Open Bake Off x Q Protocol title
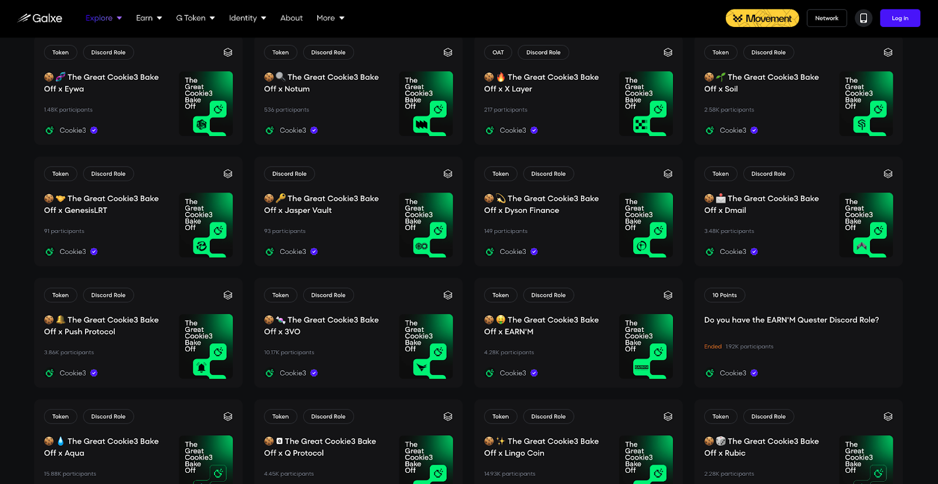The width and height of the screenshot is (938, 484). coord(320,448)
